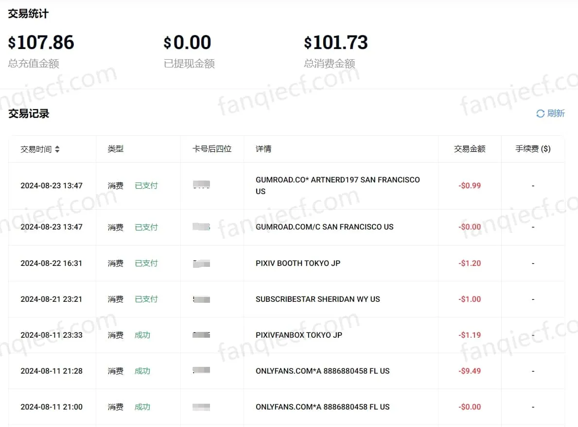Click the 刷新 text link
The width and height of the screenshot is (578, 427).
556,114
